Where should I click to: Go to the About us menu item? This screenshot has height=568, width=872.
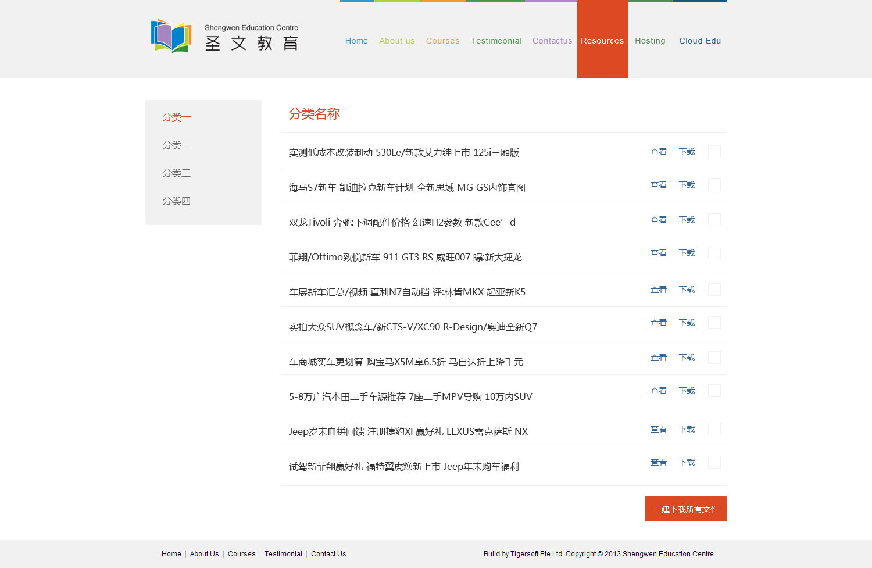pos(396,41)
